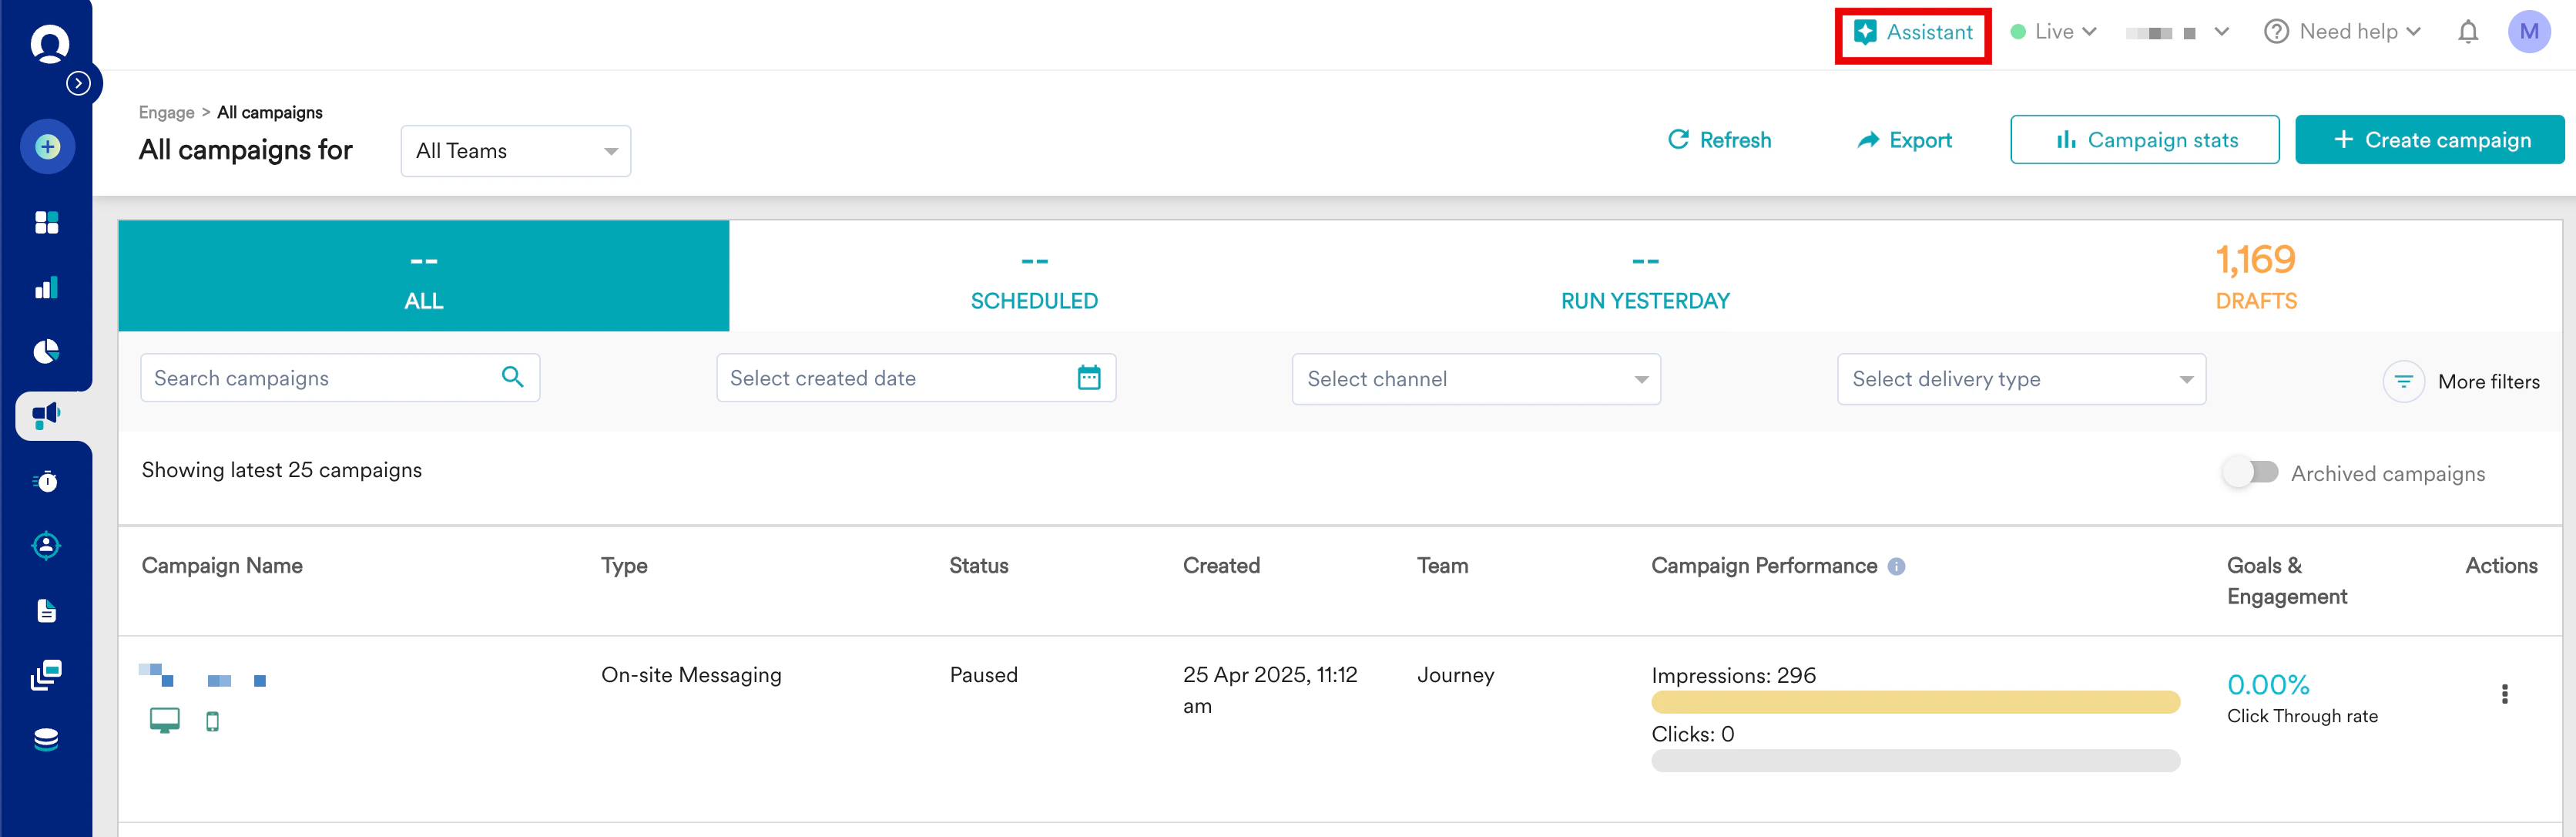Switch to the DRAFTS tab
This screenshot has width=2576, height=837.
coord(2255,277)
